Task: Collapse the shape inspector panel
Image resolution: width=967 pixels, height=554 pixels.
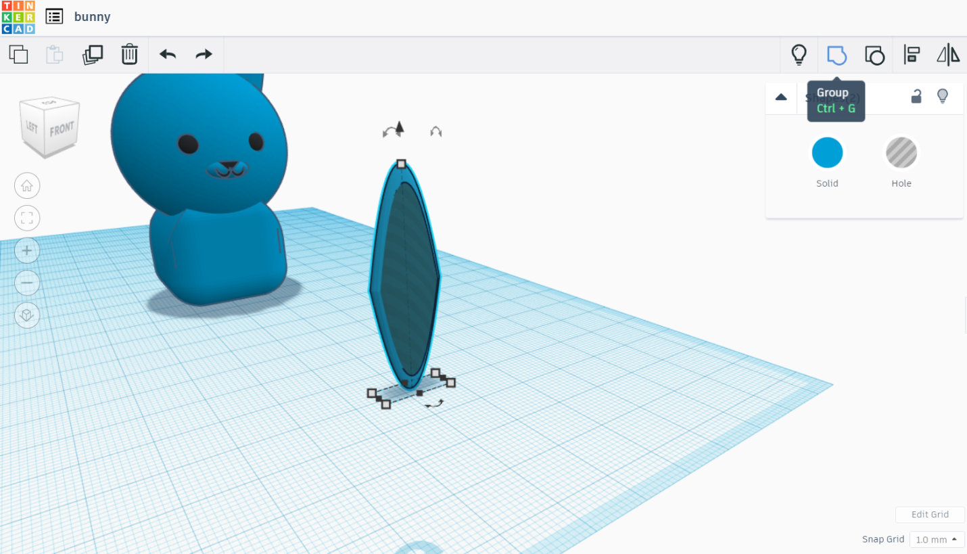Action: (x=781, y=97)
